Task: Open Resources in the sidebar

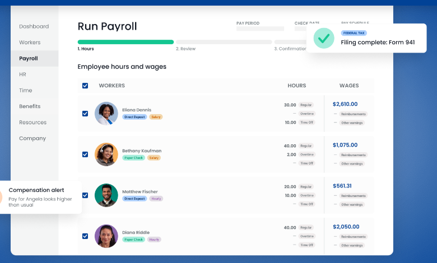Action: click(32, 122)
